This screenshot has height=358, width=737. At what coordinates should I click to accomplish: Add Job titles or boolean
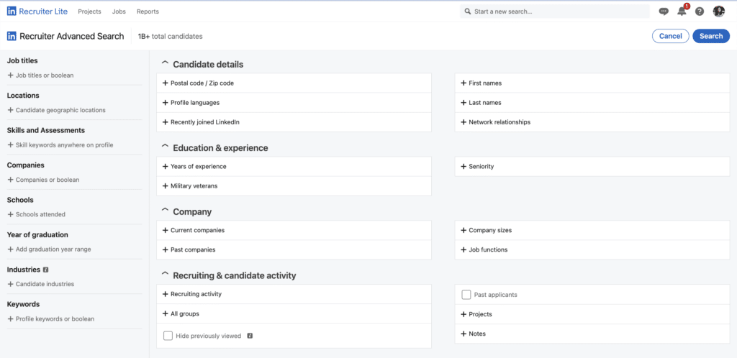tap(41, 75)
